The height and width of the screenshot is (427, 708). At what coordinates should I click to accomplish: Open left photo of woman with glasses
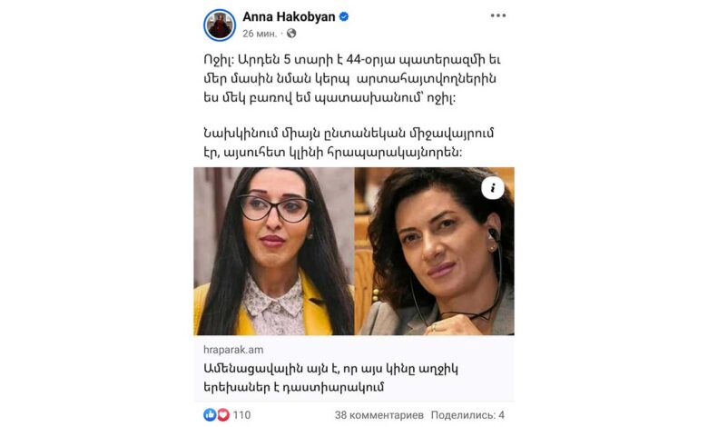click(274, 252)
